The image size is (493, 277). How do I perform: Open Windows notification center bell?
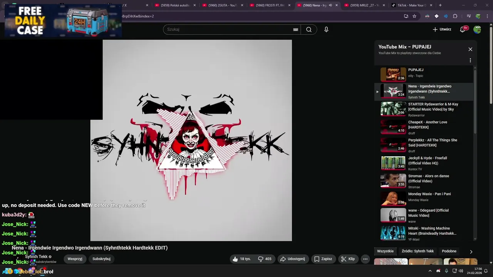click(486, 271)
